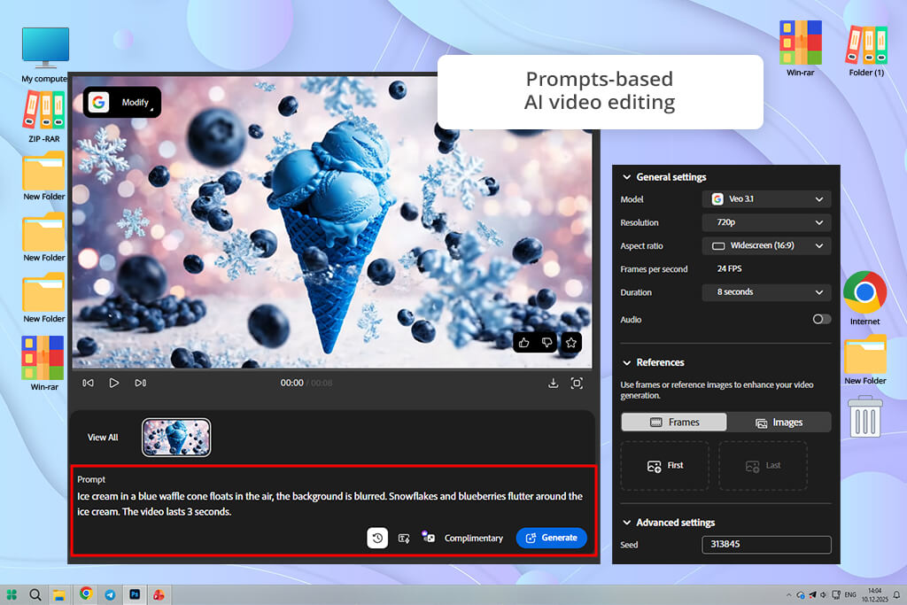Open Photoshop from the taskbar
The width and height of the screenshot is (907, 605).
[x=135, y=594]
